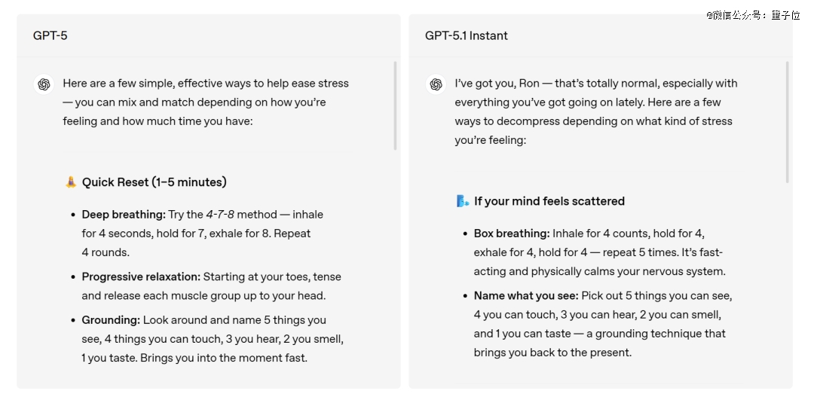The height and width of the screenshot is (400, 814).
Task: Click the 'I've got you, Ron' opening sentence
Action: [x=497, y=83]
